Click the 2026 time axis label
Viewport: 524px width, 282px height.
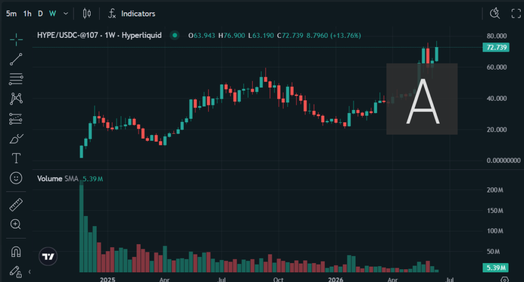click(x=336, y=279)
